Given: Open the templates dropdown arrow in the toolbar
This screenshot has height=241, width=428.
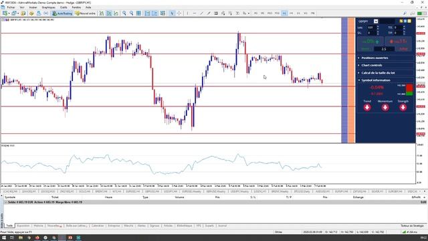Looking at the screenshot, I should [249, 13].
